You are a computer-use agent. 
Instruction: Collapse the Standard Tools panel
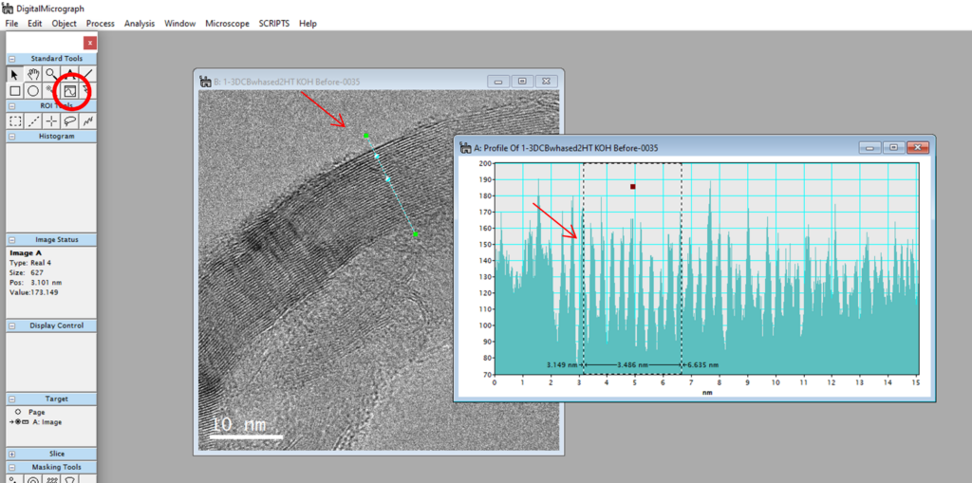click(x=11, y=58)
